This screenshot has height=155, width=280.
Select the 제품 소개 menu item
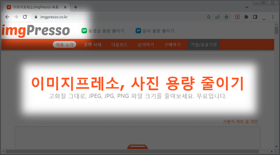[64, 45]
